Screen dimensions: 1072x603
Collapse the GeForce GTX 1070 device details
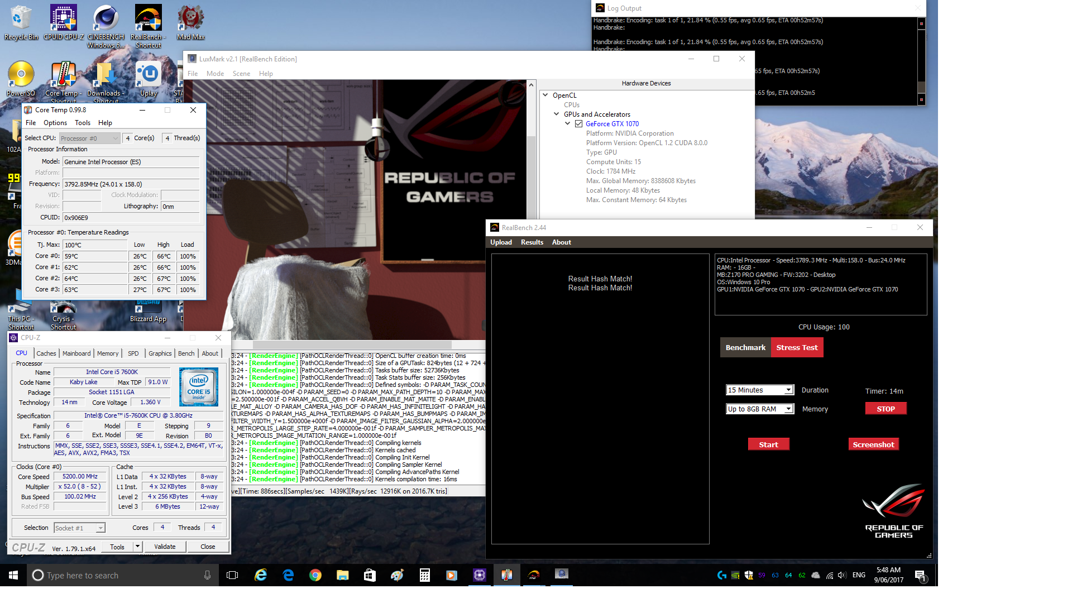pos(567,124)
